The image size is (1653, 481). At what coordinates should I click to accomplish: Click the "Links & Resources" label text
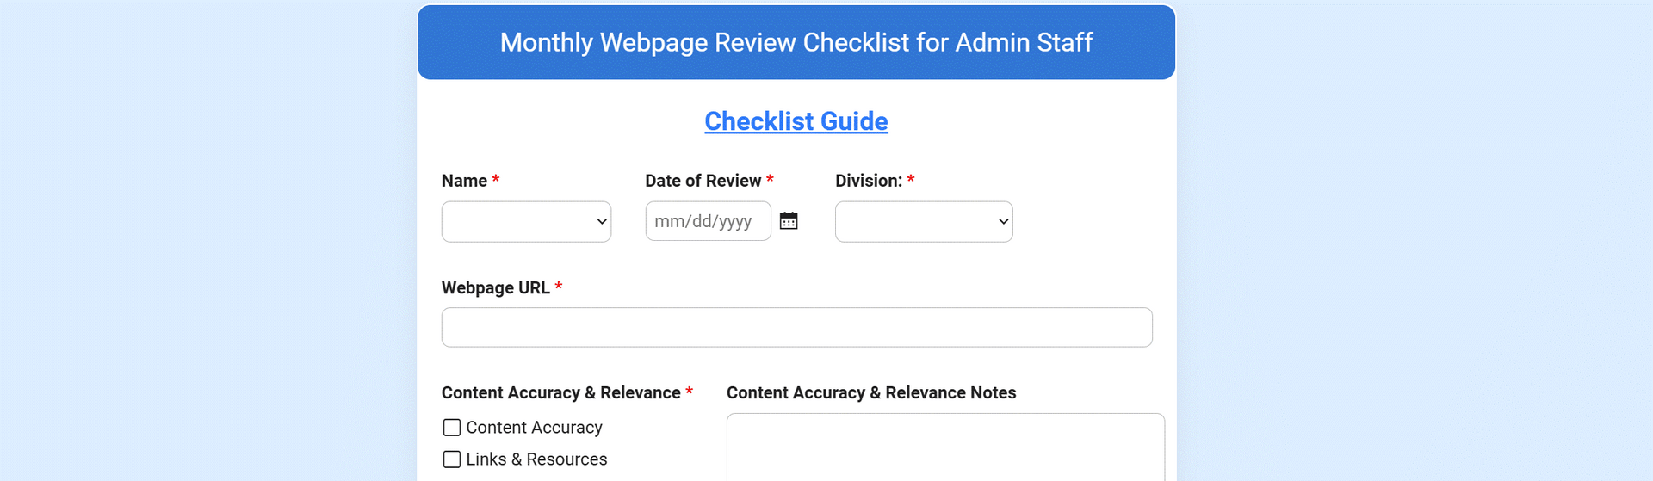coord(536,459)
